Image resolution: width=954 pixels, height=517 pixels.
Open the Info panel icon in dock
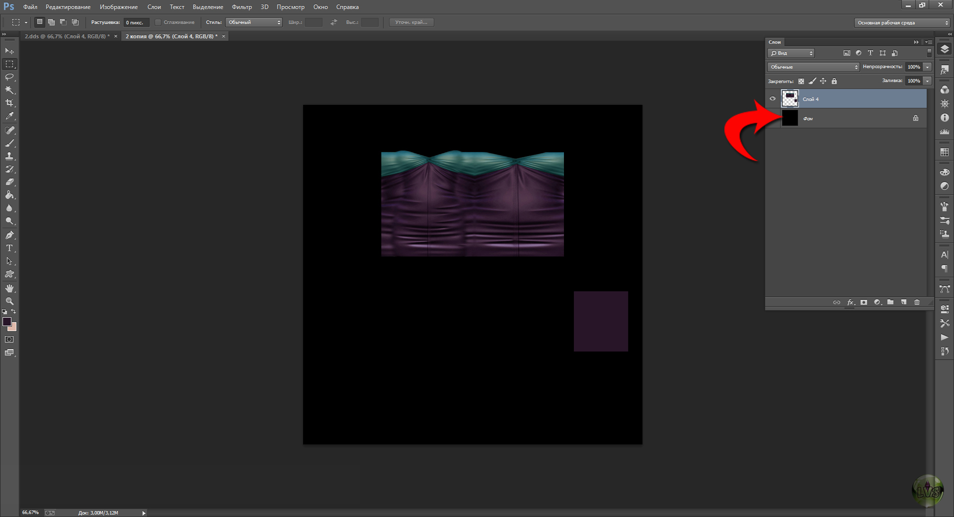[945, 118]
